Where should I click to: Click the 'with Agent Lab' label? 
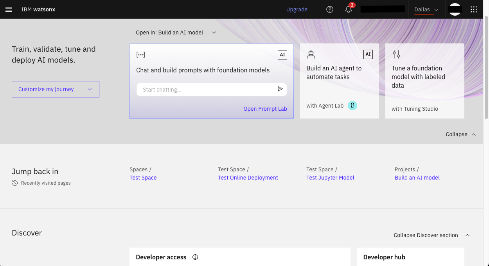(x=325, y=106)
